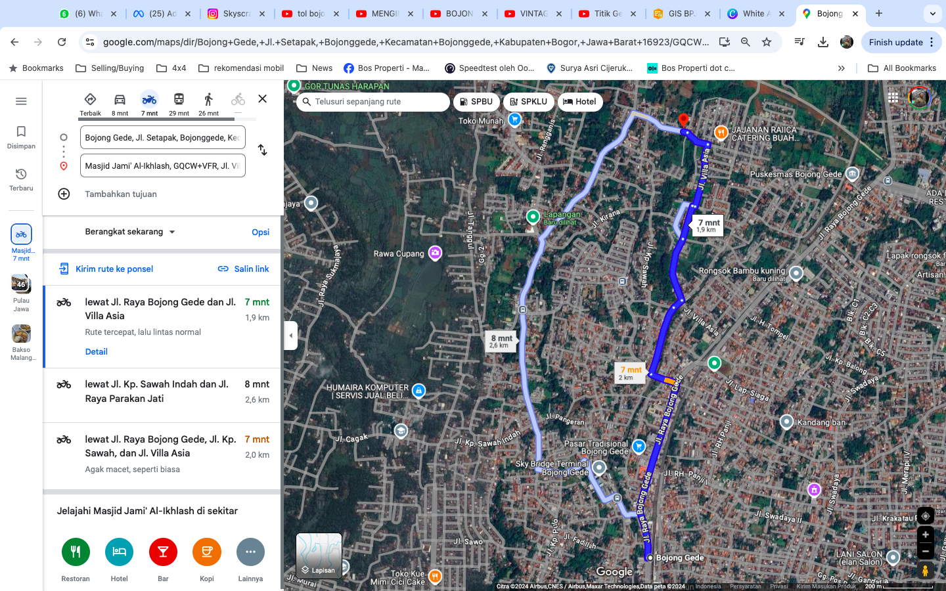Explore nearby Hotel category
The width and height of the screenshot is (946, 591).
(x=119, y=552)
